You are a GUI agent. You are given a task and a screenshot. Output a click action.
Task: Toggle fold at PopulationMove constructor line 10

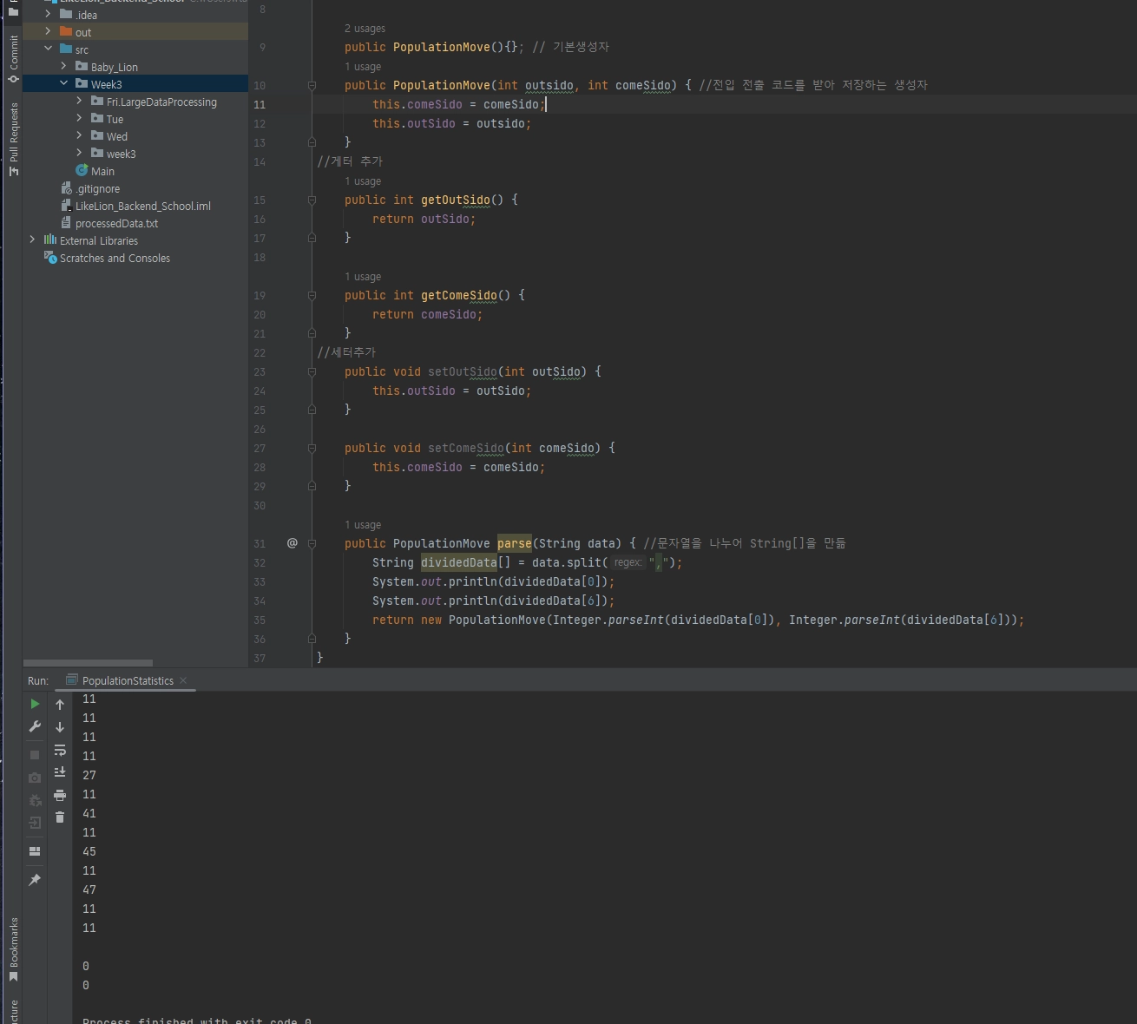point(312,85)
